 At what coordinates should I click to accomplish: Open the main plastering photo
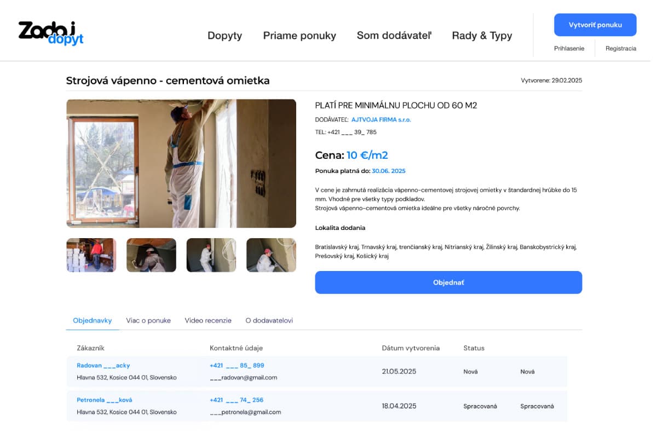(x=181, y=163)
